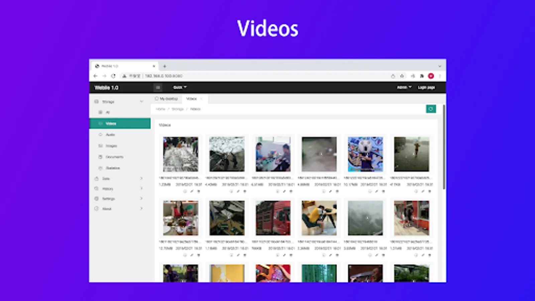Screen dimensions: 535x301
Task: Switch to the My desktop tab
Action: (167, 99)
